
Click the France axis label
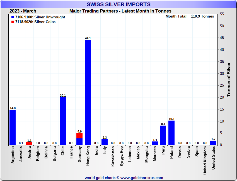point(71,152)
